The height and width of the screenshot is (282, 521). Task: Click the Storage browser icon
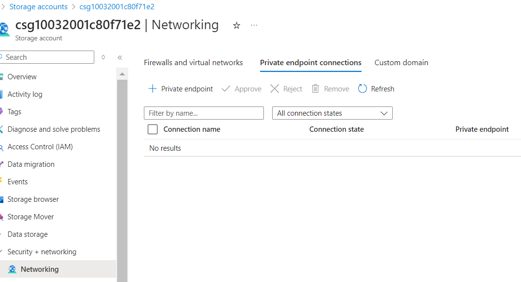click(2, 199)
